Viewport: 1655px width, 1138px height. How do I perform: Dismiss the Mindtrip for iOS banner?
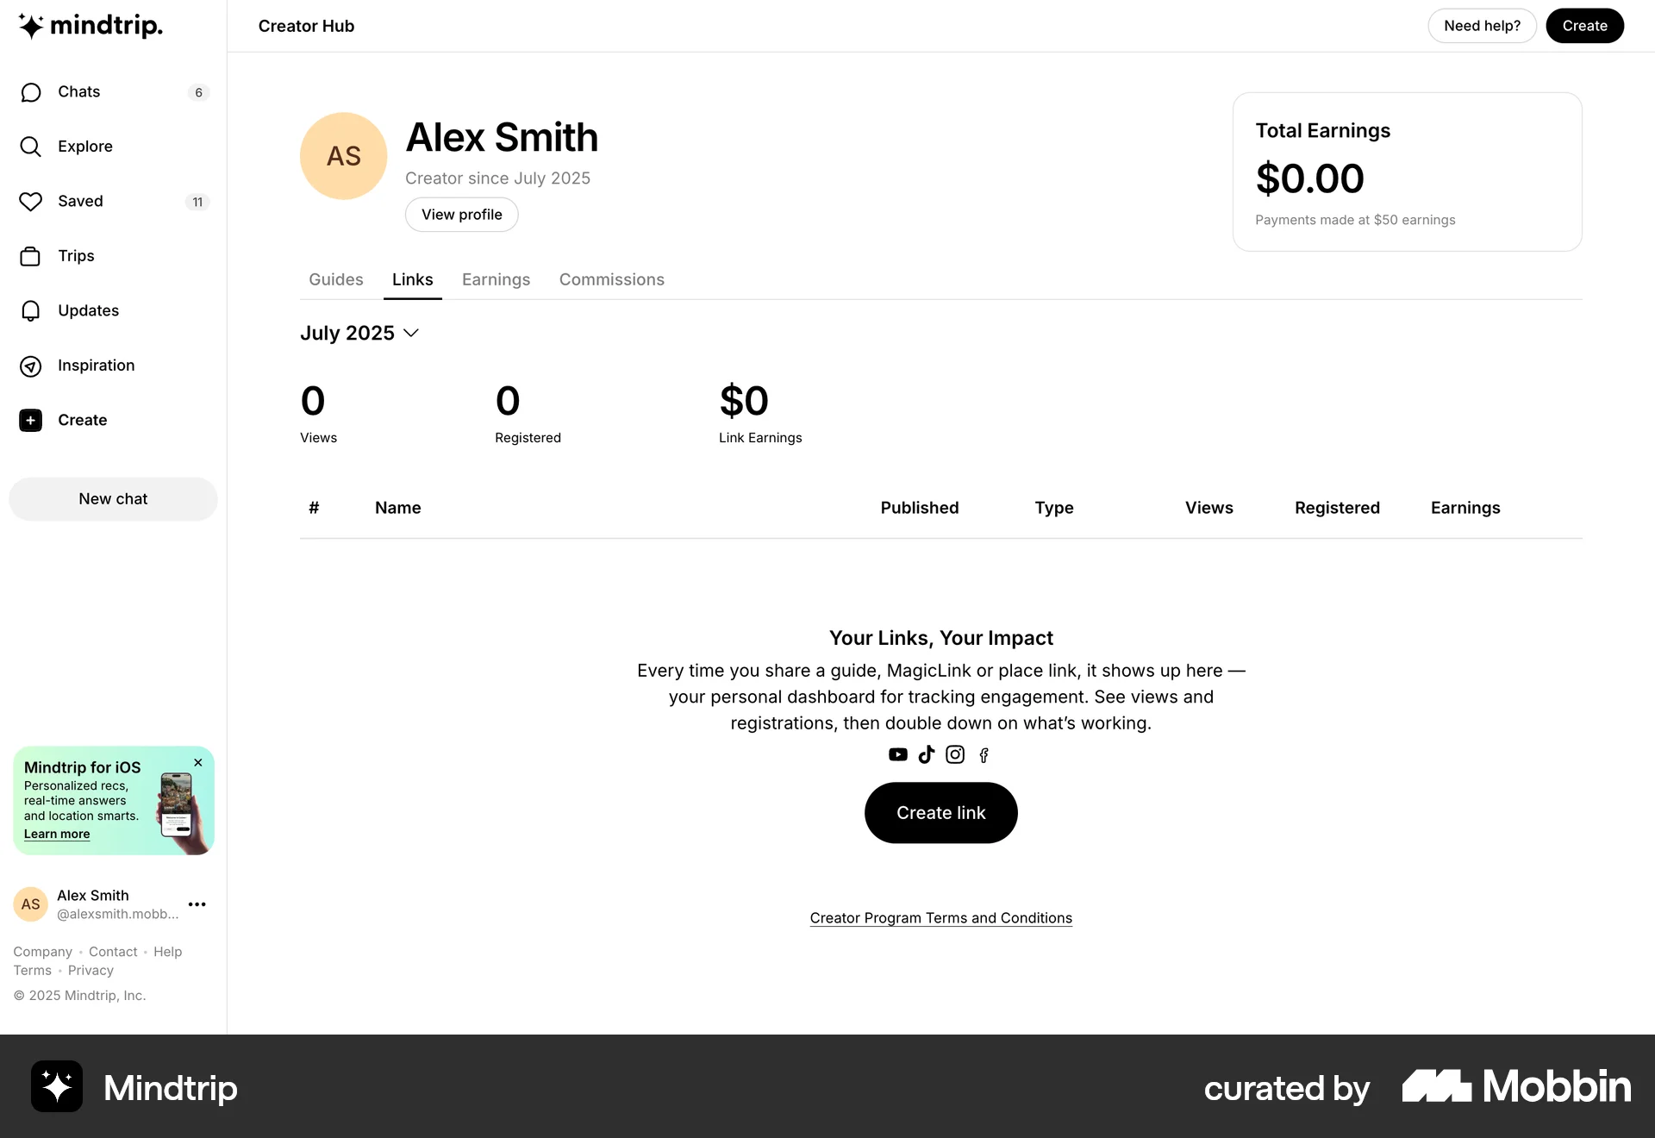[x=198, y=763]
